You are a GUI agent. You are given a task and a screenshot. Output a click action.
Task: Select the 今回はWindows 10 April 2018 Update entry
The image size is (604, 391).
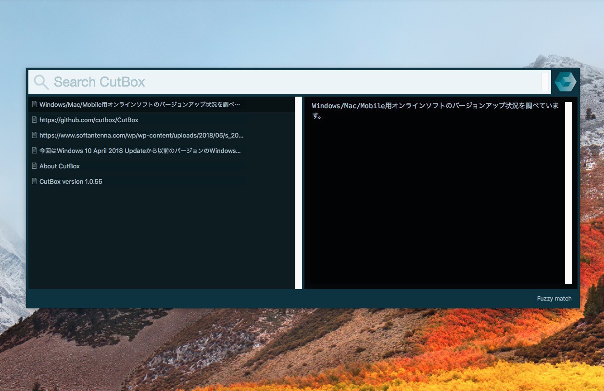[x=162, y=151]
